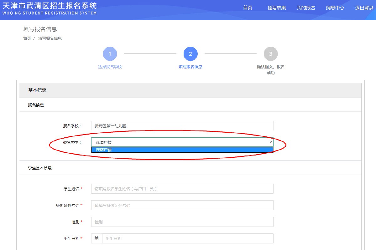
Task: Open 摇号结果 in top navigation
Action: tap(277, 8)
